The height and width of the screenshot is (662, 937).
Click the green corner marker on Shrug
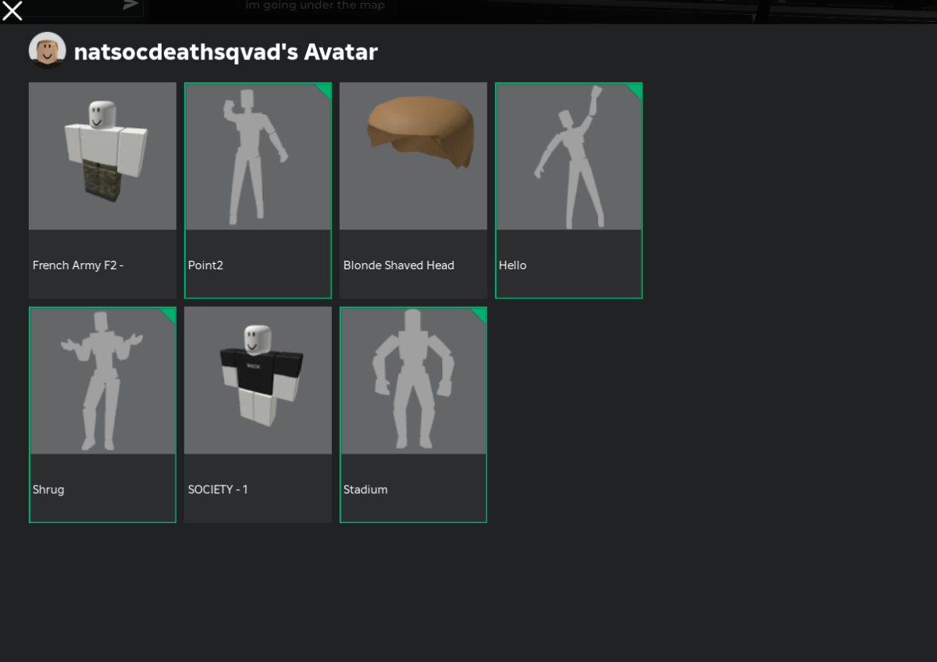click(169, 314)
